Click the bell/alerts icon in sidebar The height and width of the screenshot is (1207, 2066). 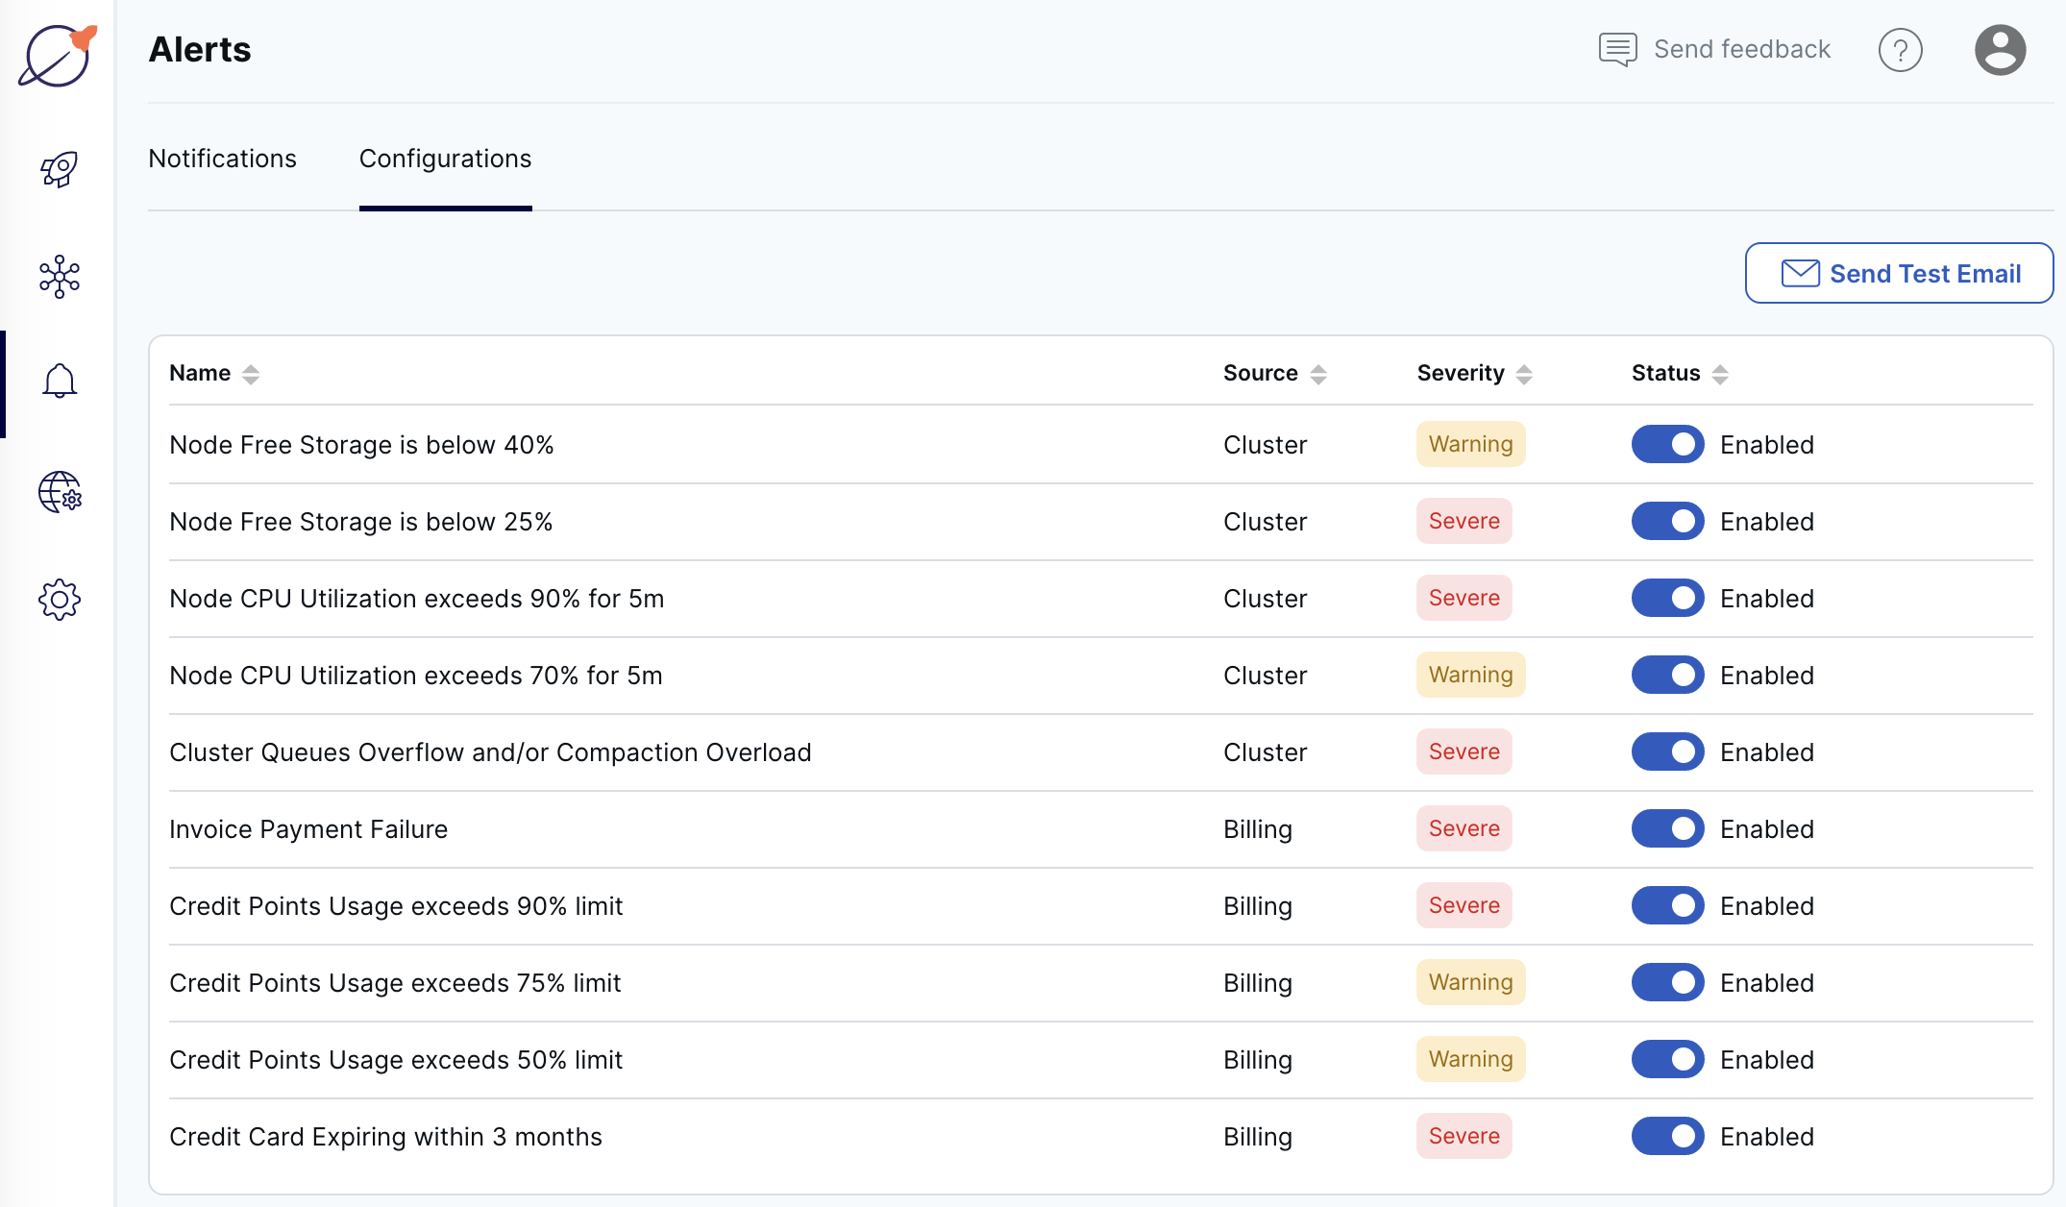(58, 381)
